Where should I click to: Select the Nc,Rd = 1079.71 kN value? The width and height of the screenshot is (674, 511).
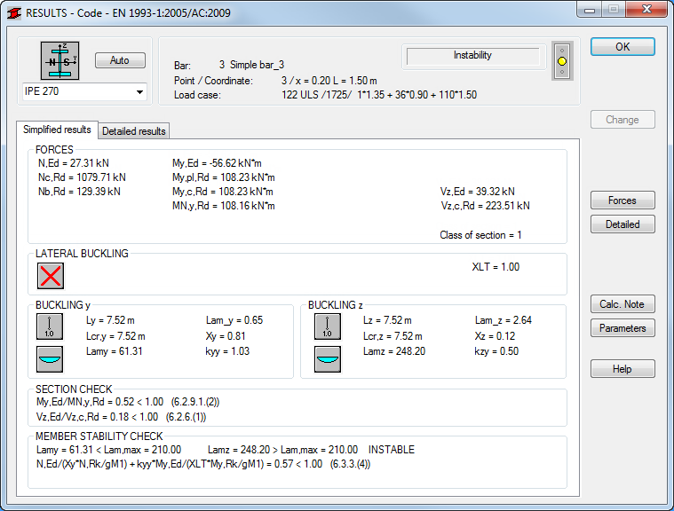click(82, 177)
